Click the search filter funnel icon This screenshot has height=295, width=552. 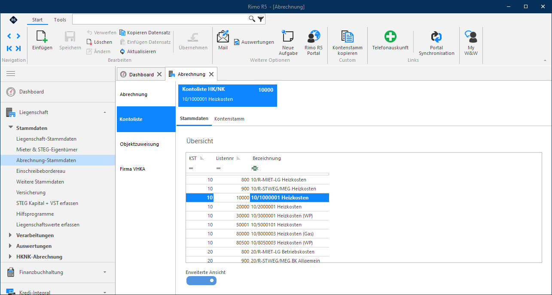click(261, 19)
